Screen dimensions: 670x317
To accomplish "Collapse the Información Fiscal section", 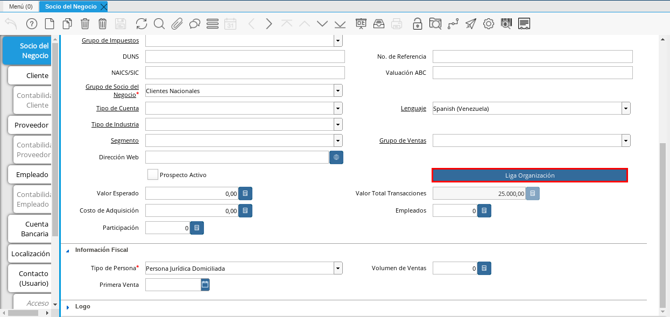I will tap(68, 250).
